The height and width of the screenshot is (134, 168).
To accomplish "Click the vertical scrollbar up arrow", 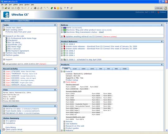I will pyautogui.click(x=167, y=23).
